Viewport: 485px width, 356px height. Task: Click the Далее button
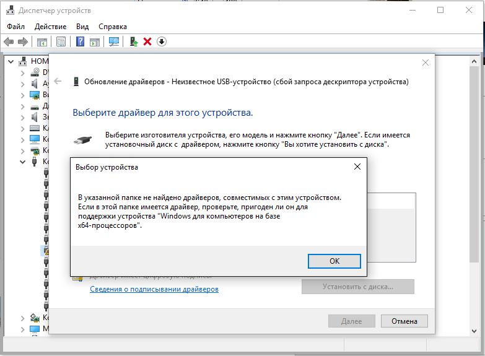pos(351,321)
